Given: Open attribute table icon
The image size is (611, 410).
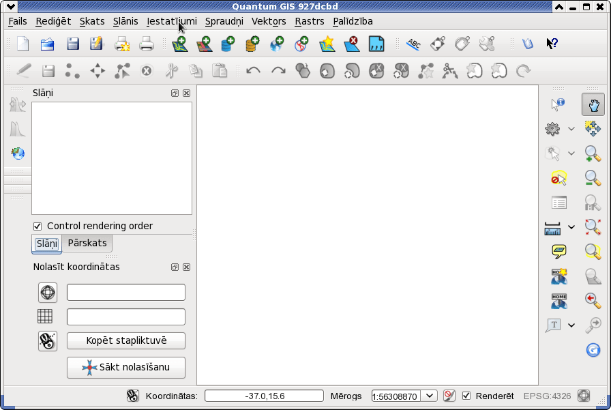Looking at the screenshot, I should pyautogui.click(x=559, y=203).
